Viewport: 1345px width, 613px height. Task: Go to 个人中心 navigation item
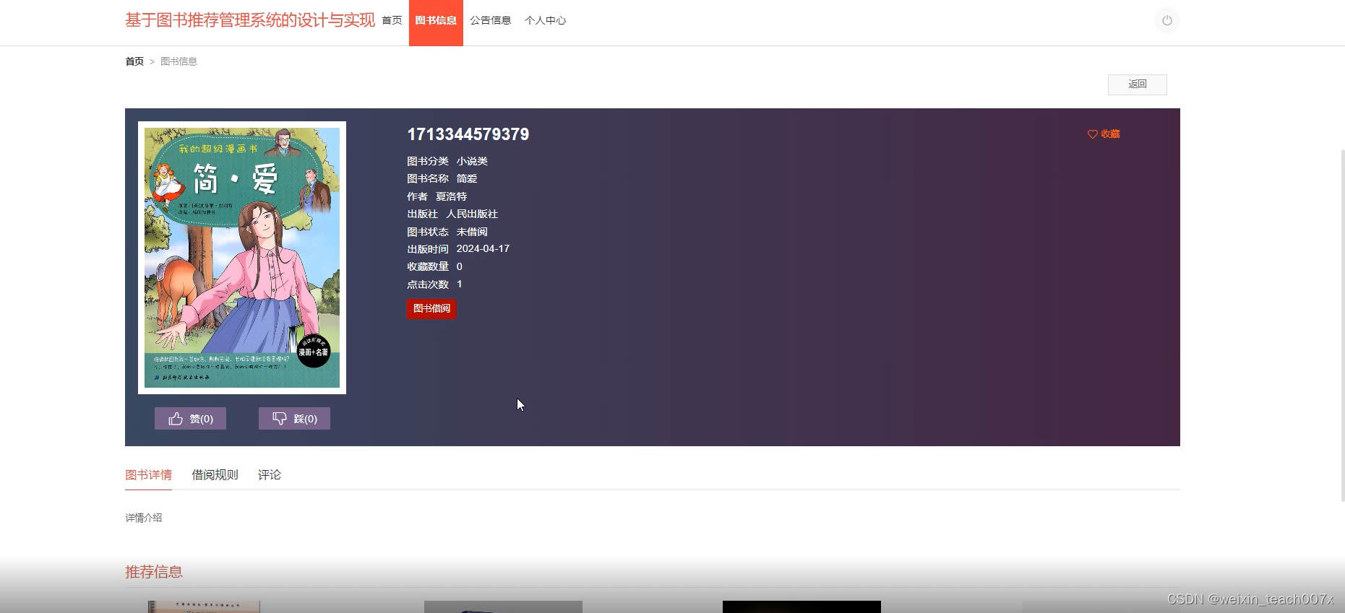point(546,20)
